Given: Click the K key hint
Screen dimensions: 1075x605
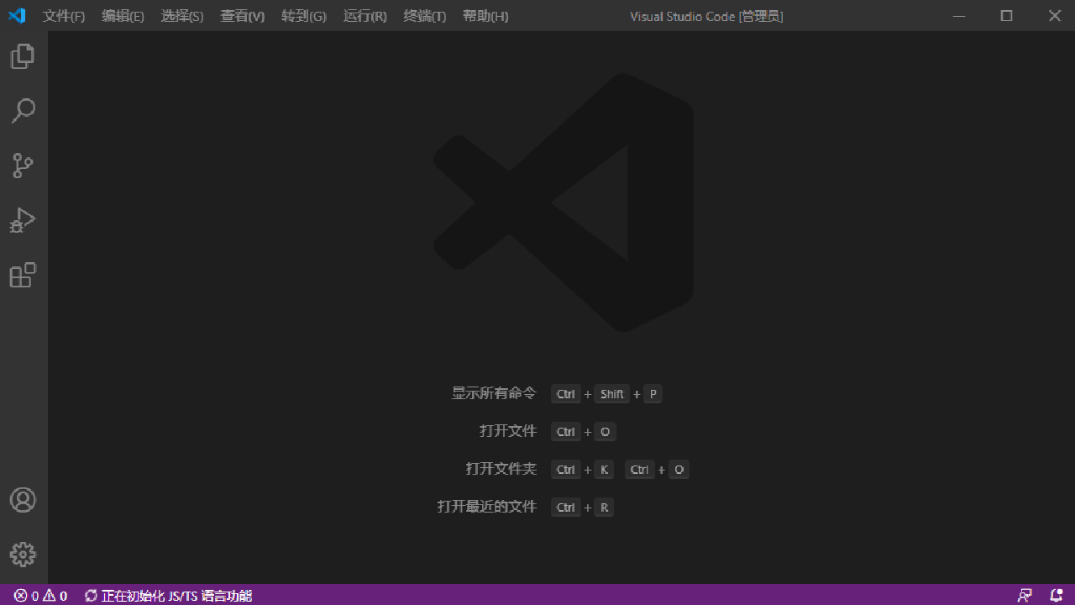Looking at the screenshot, I should coord(605,470).
